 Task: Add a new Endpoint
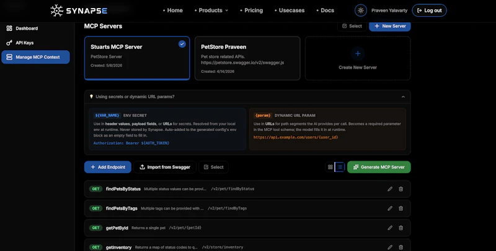(107, 167)
